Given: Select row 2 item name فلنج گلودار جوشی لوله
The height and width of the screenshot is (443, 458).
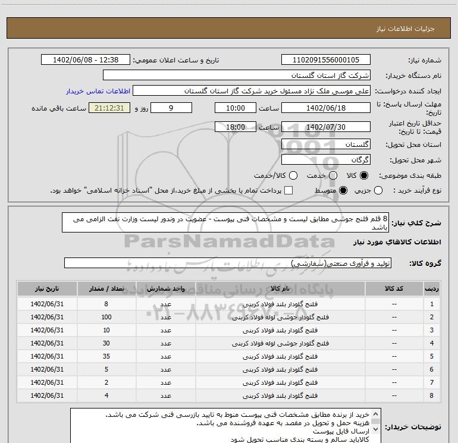Looking at the screenshot, I should 280,317.
